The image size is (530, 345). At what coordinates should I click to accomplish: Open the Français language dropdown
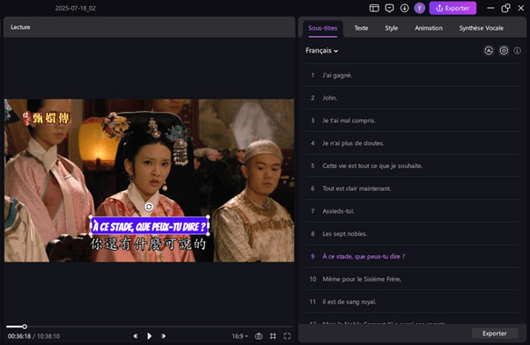pyautogui.click(x=322, y=51)
